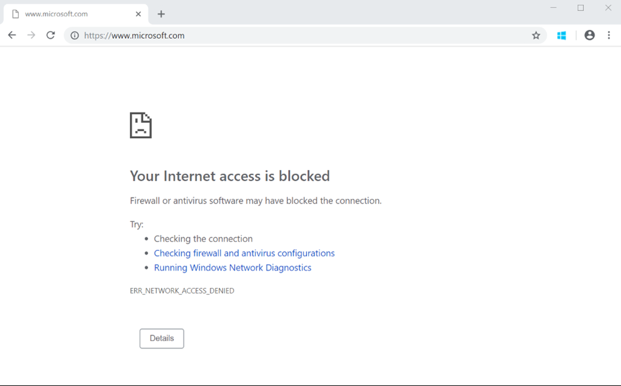Open Chrome's three-dot menu

(609, 35)
